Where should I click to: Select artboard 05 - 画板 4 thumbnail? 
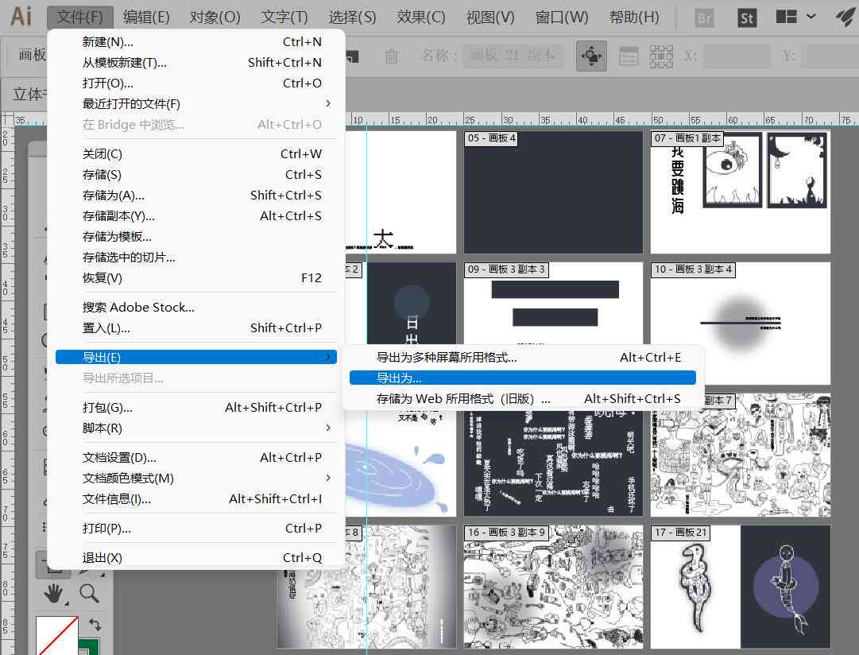point(553,192)
